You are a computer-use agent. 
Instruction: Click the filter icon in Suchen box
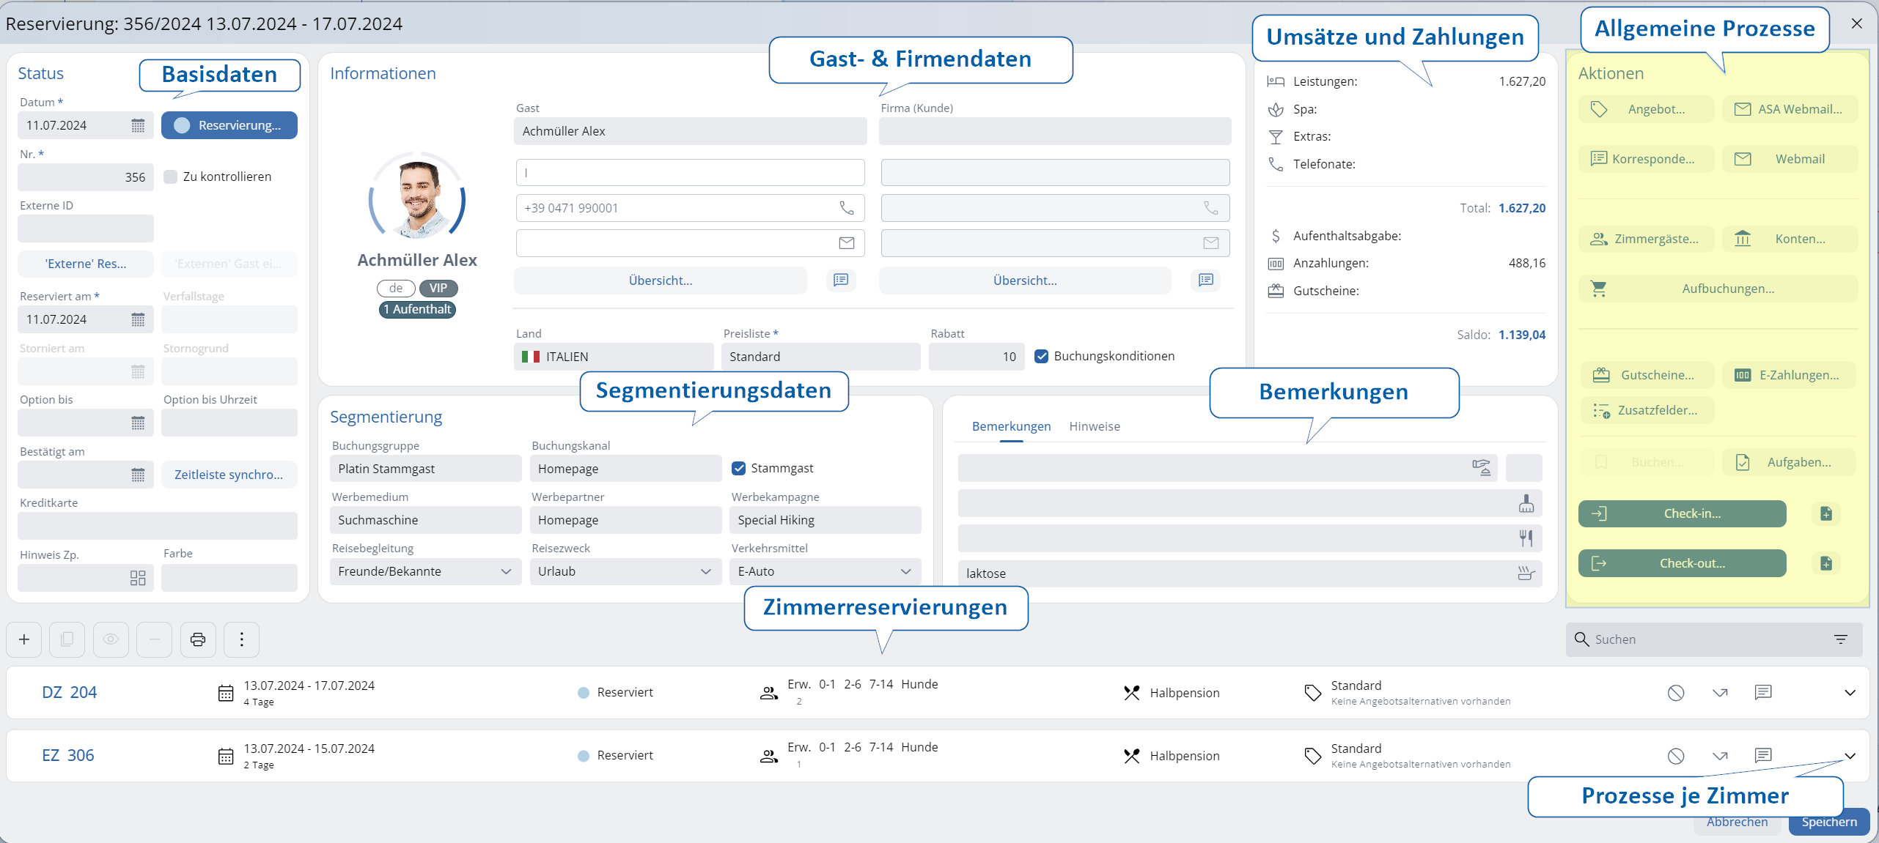(1840, 639)
